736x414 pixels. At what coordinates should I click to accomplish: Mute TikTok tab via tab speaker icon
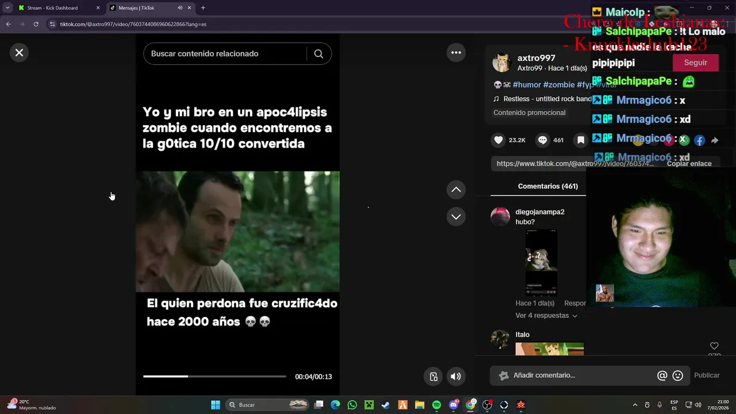point(180,8)
